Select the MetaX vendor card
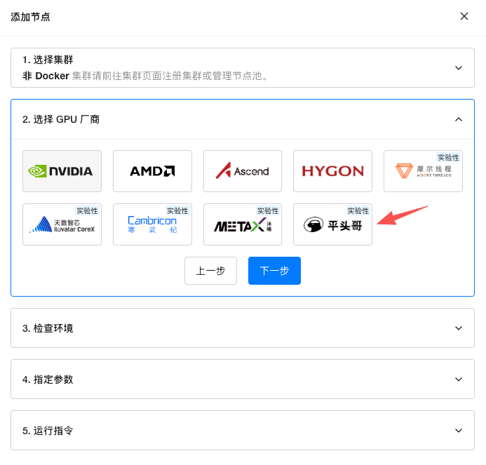This screenshot has width=486, height=465. point(243,224)
